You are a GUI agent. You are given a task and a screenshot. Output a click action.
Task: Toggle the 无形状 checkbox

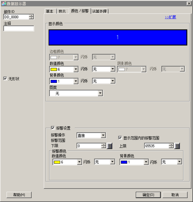pos(5,78)
